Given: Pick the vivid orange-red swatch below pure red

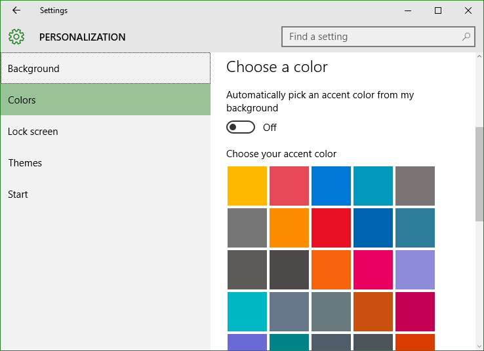Looking at the screenshot, I should pos(331,270).
